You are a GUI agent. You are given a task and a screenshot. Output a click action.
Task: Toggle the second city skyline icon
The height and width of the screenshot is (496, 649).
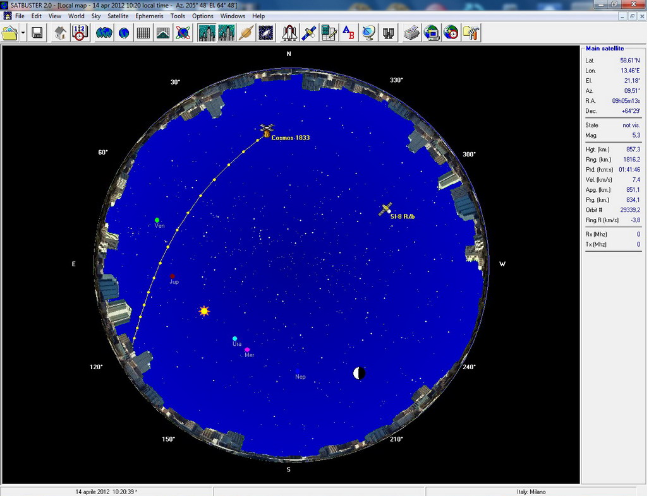point(226,33)
